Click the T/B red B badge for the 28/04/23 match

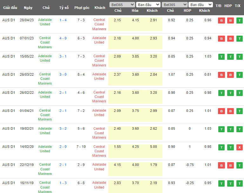pyautogui.click(x=221, y=21)
